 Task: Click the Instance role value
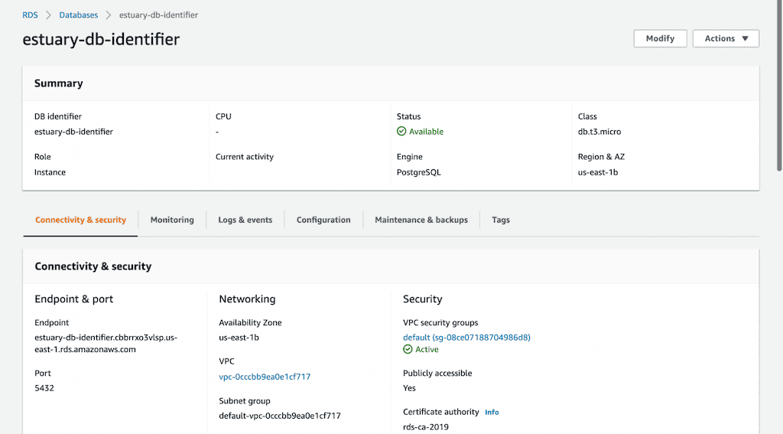[50, 172]
